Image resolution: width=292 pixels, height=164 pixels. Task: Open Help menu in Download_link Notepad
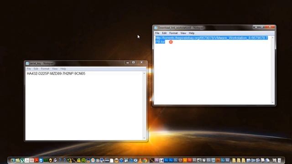pyautogui.click(x=192, y=33)
